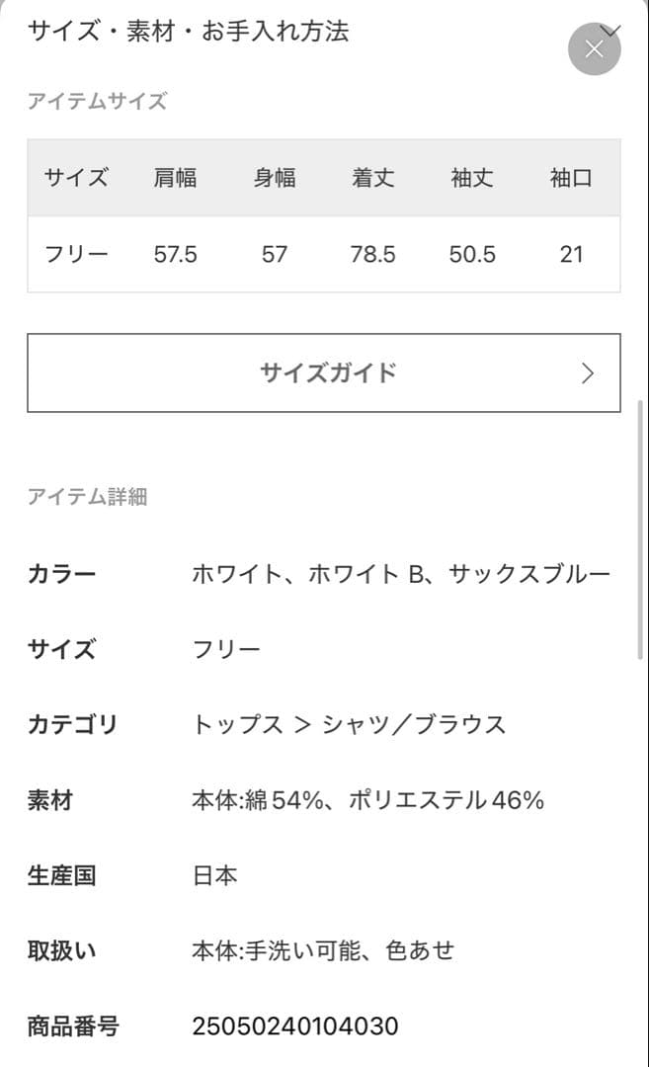Click the 肩幅 column header
The width and height of the screenshot is (649, 1067).
177,178
